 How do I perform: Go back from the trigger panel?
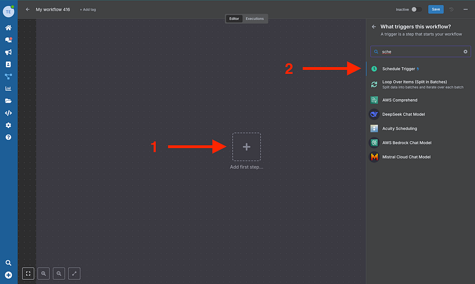373,27
